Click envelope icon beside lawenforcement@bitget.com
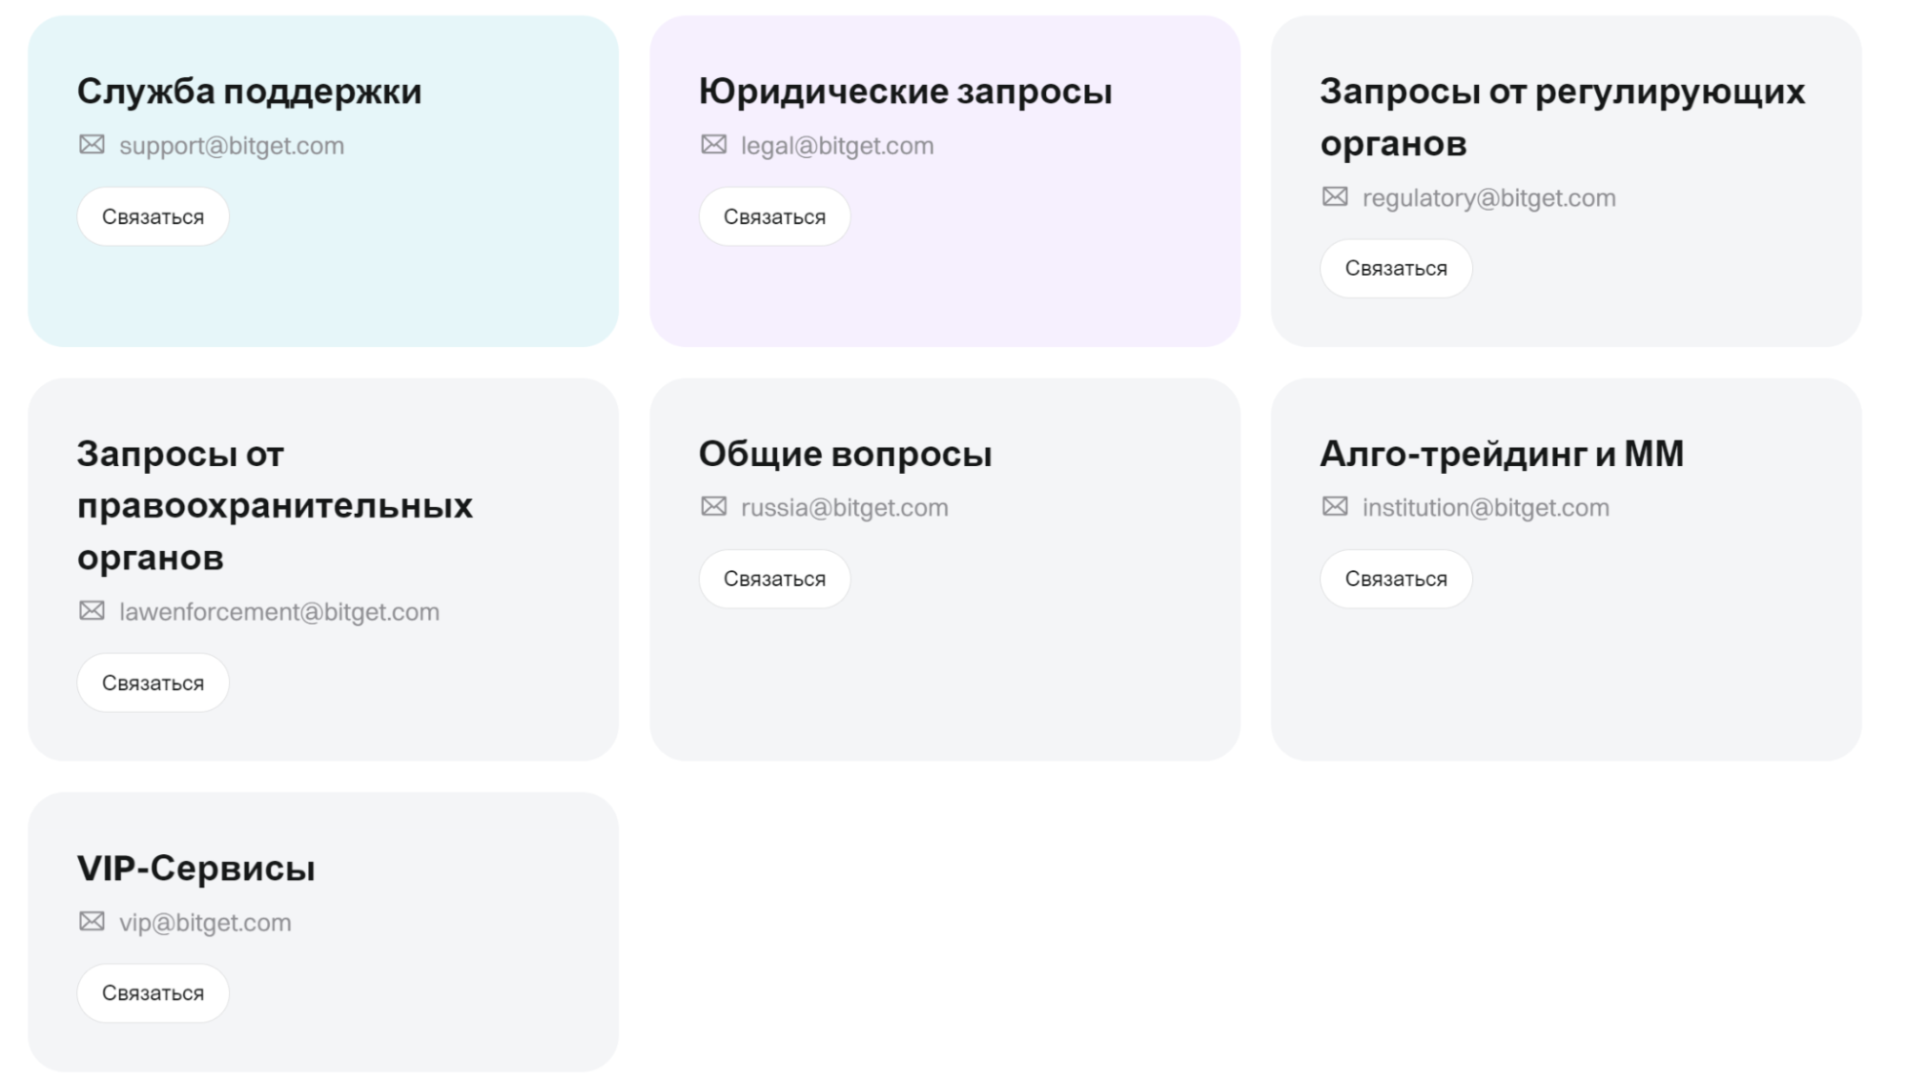1906x1082 pixels. [x=92, y=611]
